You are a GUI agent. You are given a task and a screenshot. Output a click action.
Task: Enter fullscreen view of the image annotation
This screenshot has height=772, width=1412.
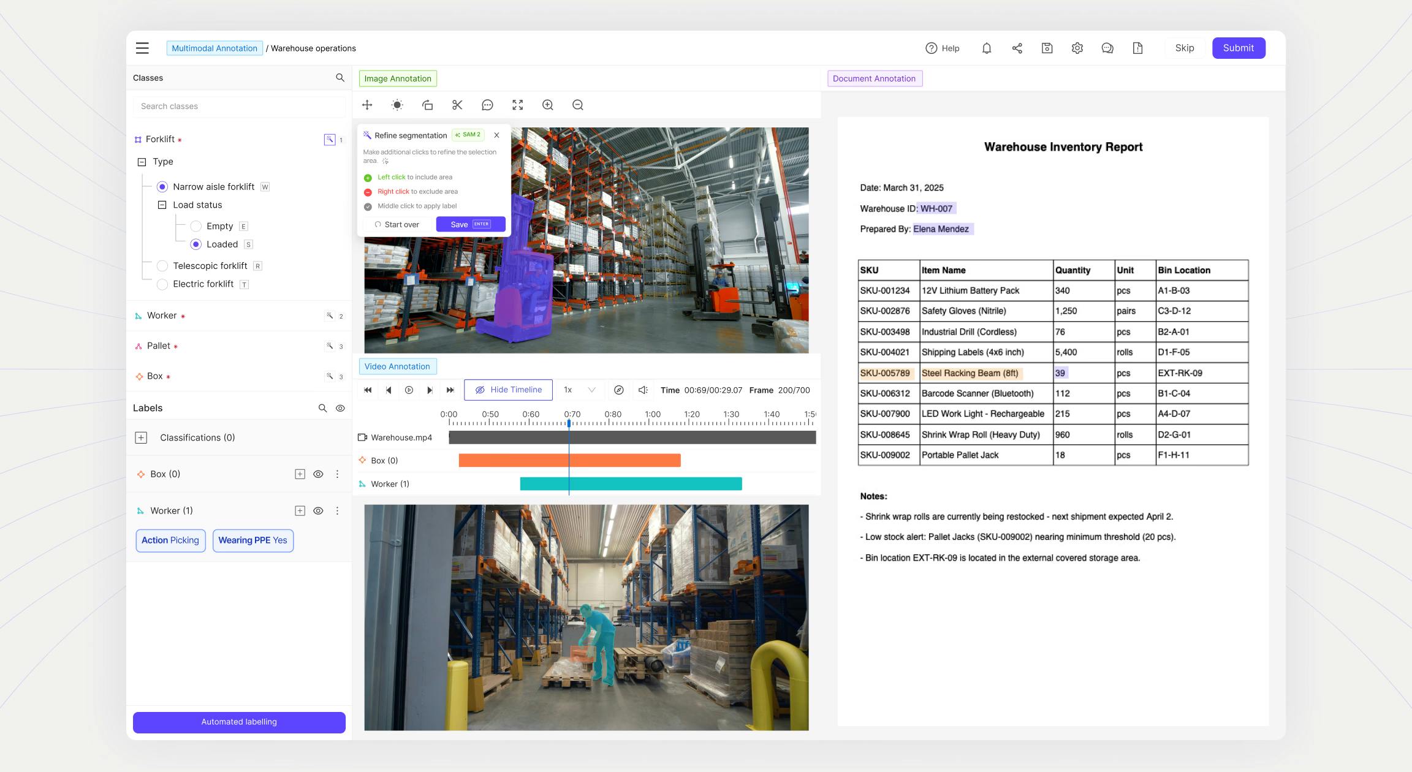[518, 105]
